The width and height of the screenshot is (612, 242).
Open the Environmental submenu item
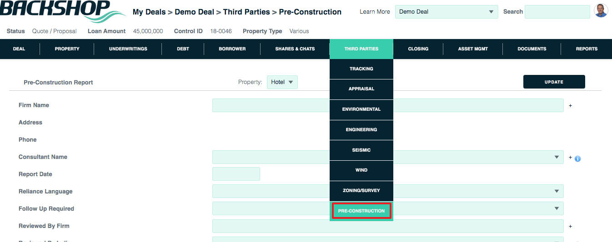(361, 109)
